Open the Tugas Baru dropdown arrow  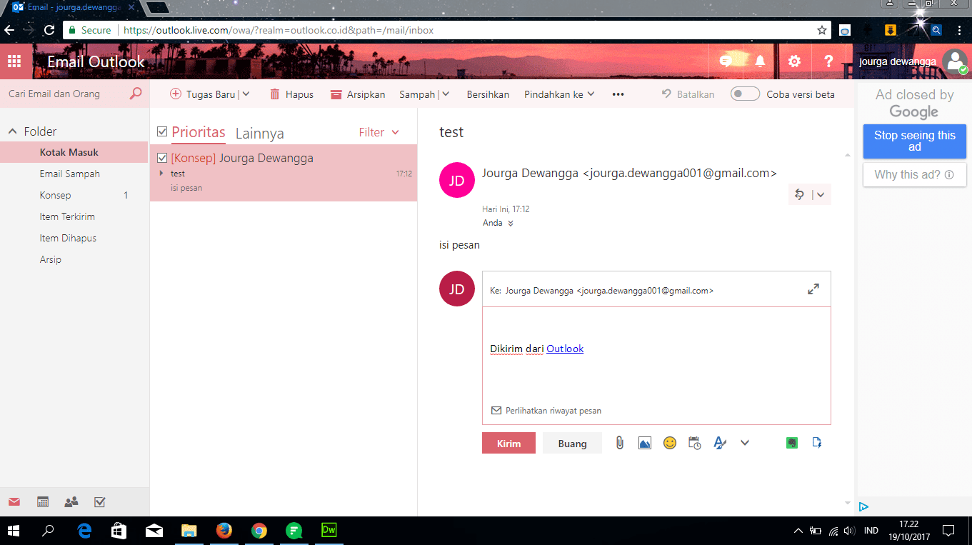coord(246,94)
